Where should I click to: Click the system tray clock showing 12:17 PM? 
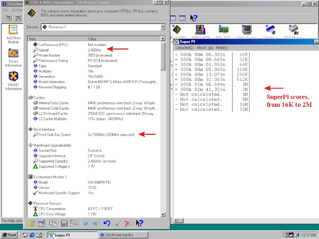click(309, 235)
